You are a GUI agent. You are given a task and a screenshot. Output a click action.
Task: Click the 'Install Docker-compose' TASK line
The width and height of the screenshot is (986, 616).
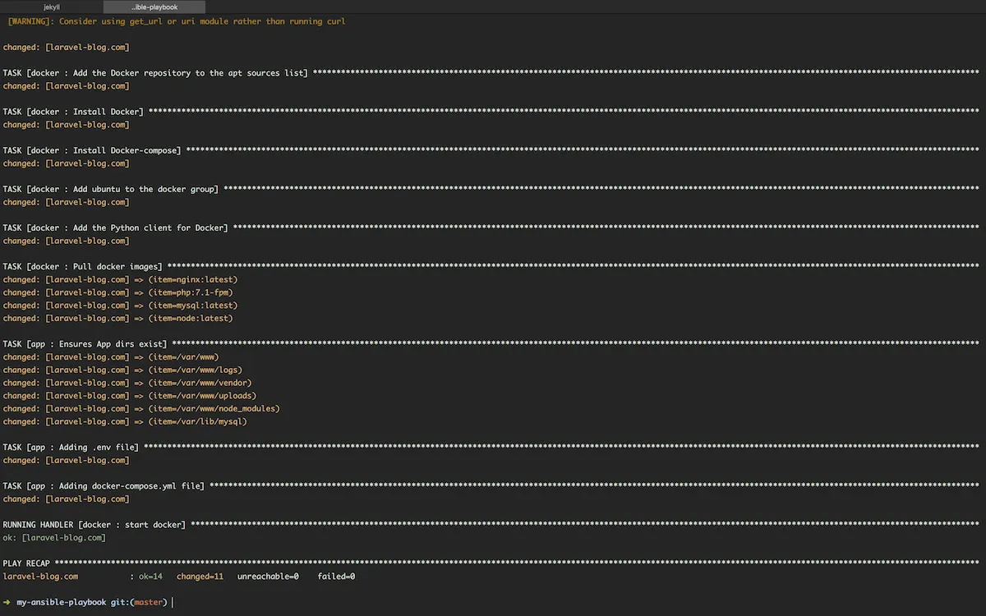tap(491, 150)
